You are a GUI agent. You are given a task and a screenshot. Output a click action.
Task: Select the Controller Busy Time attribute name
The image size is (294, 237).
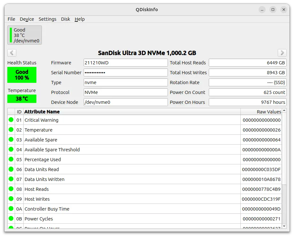[x=47, y=209]
